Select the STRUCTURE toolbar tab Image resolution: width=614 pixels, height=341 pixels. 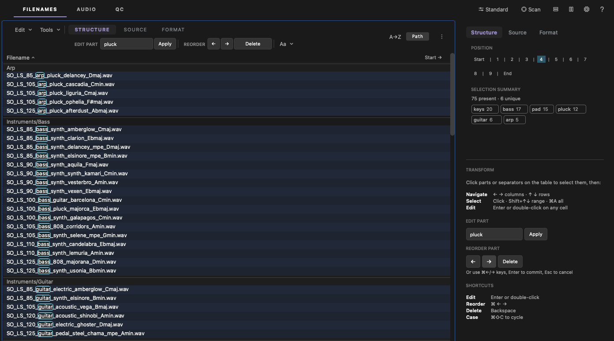pos(92,30)
